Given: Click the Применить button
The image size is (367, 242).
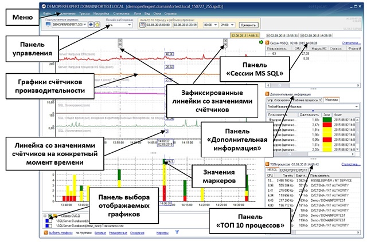Looking at the screenshot, I should (x=248, y=25).
